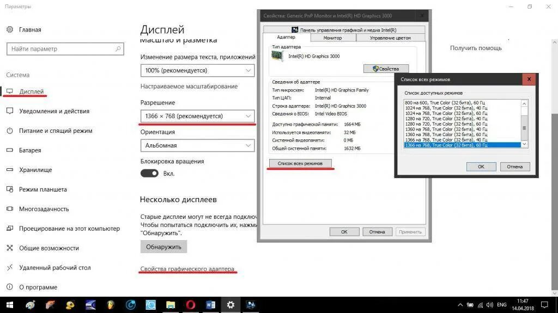Click Список всех режимов button
Viewport: 558px width, 313px height.
(300, 163)
